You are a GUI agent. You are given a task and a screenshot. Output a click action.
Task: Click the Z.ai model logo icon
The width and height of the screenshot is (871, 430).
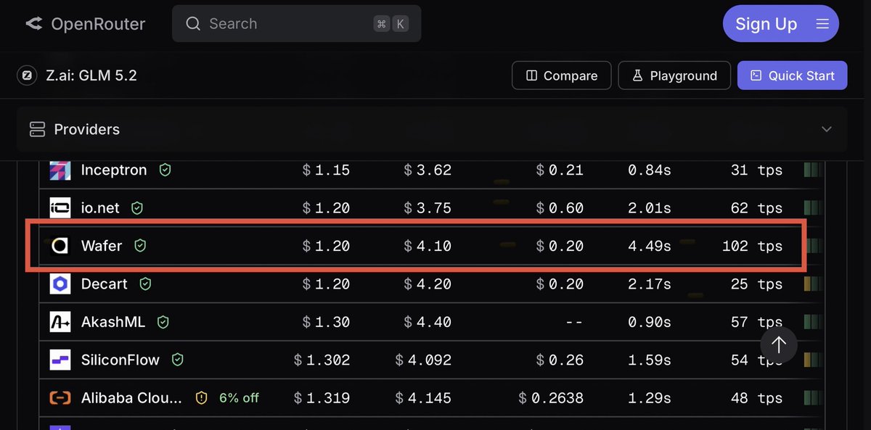point(28,75)
